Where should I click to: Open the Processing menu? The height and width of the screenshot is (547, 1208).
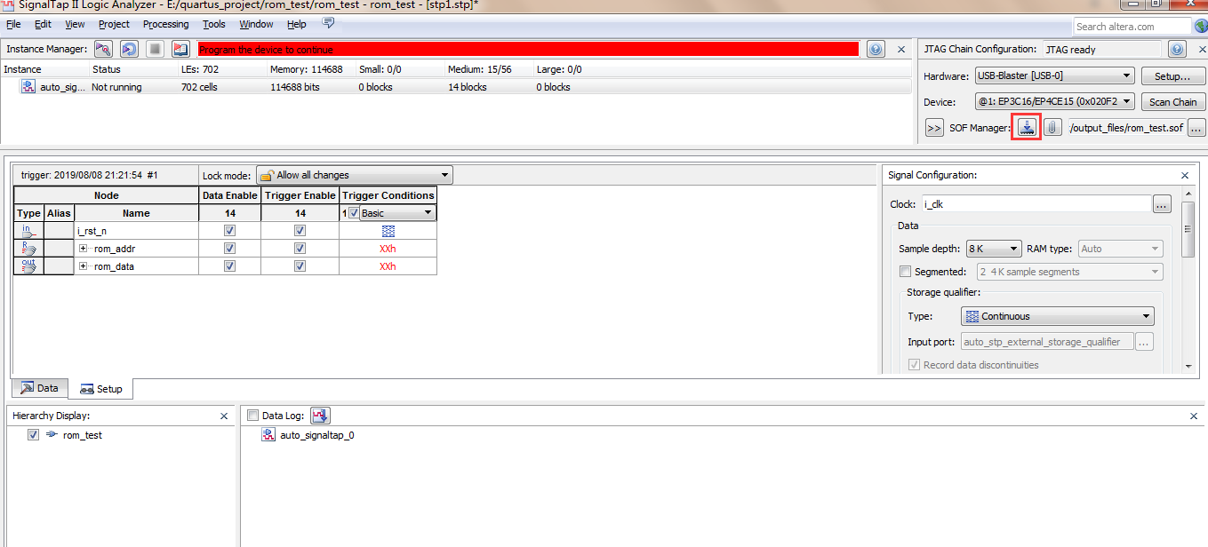[x=165, y=24]
